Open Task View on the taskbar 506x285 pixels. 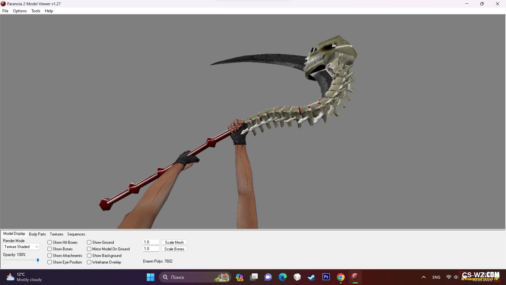254,277
